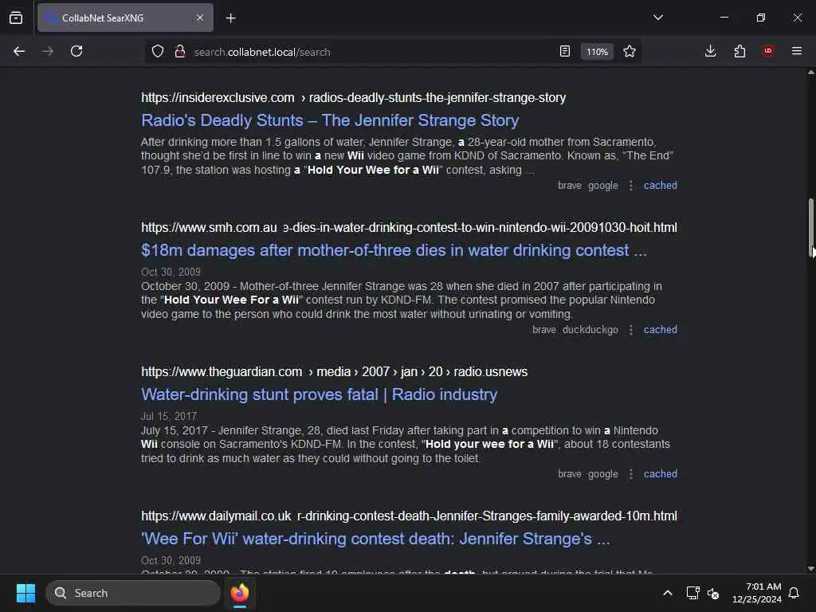Open Firefox from the taskbar
The height and width of the screenshot is (612, 816).
pos(239,593)
